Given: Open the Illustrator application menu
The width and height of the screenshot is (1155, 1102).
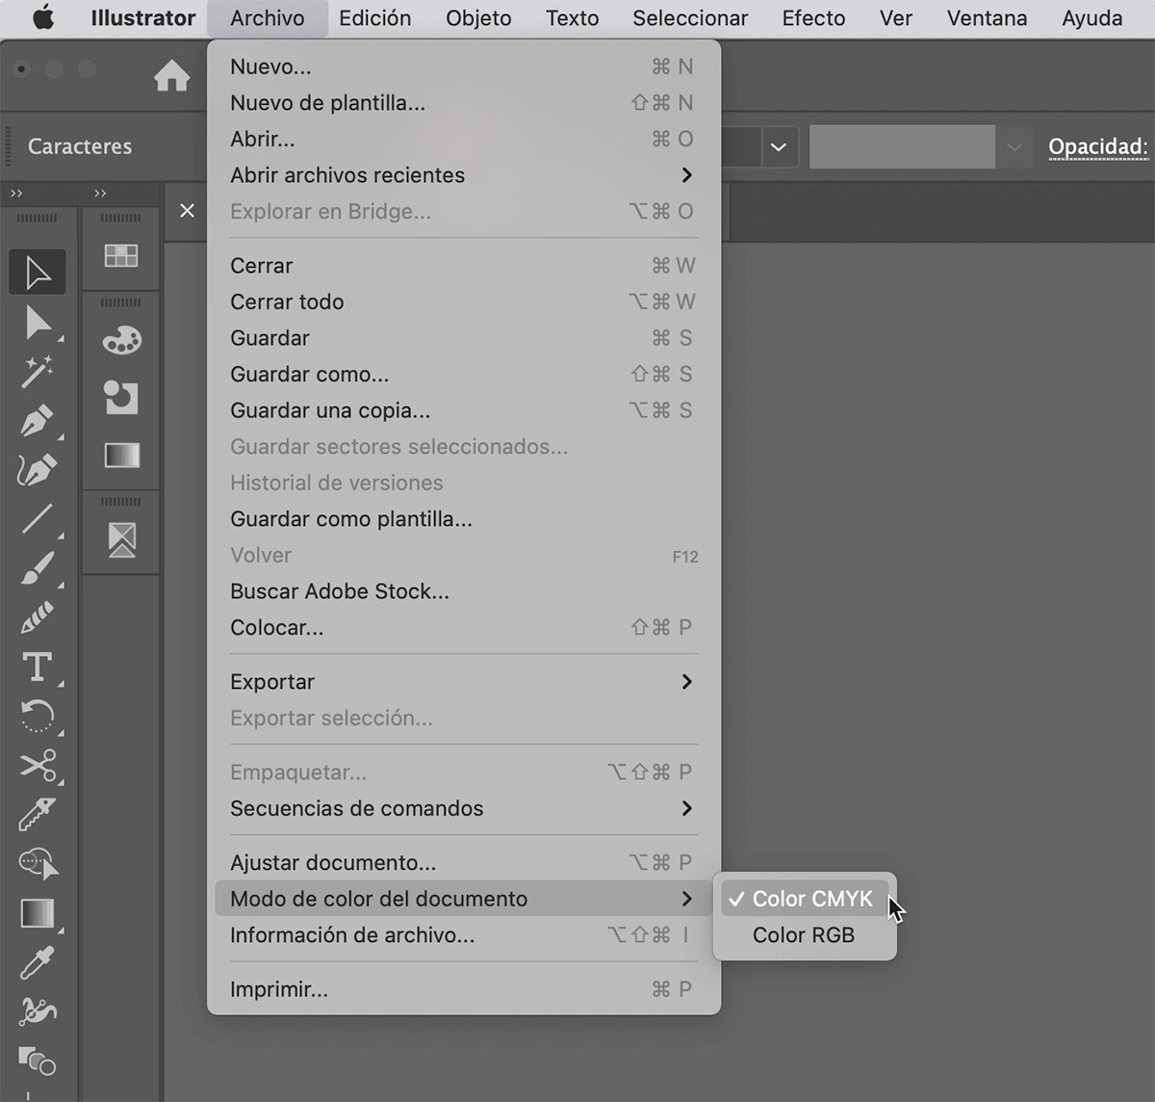Looking at the screenshot, I should (143, 18).
